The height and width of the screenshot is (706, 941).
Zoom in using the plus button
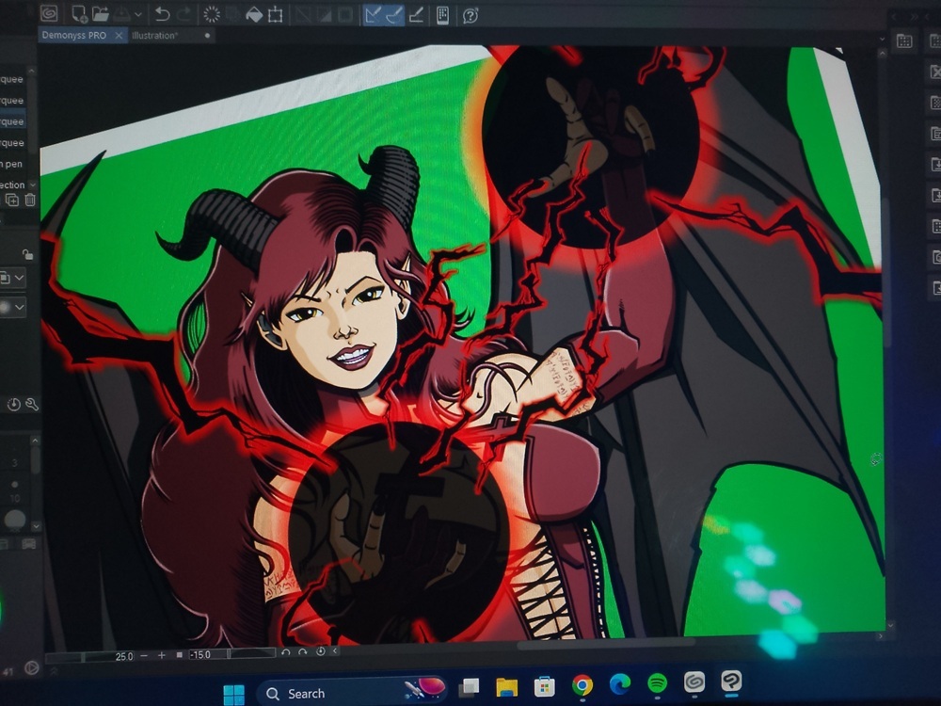tap(161, 655)
